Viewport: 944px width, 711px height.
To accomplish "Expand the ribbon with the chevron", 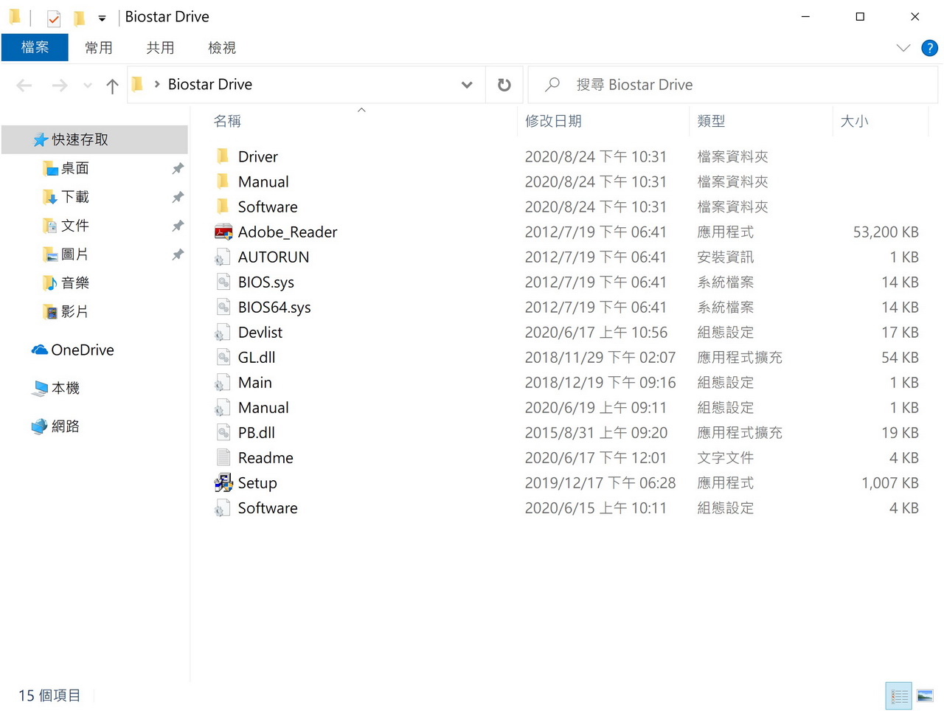I will coord(903,48).
